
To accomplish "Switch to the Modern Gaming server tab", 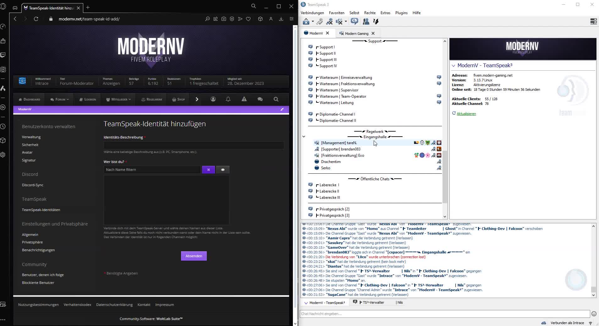I will point(357,33).
